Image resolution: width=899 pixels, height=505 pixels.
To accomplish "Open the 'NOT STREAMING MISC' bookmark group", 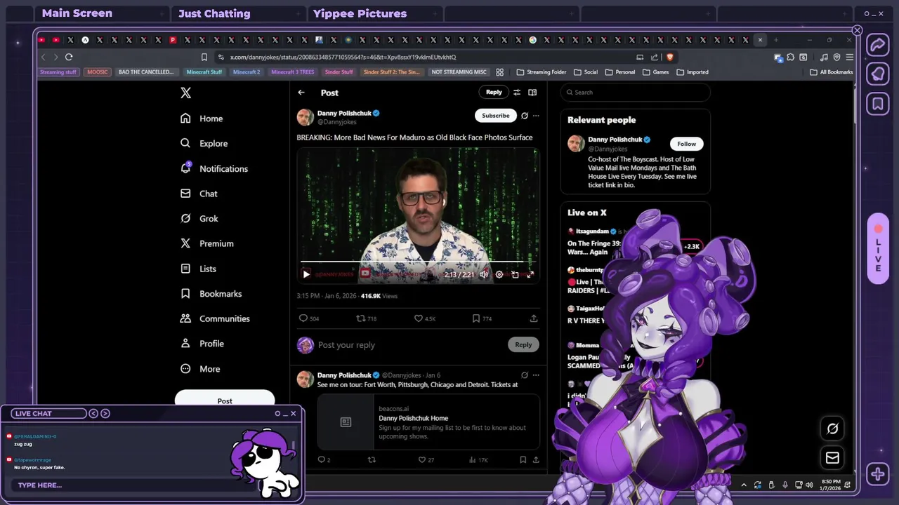I will (x=459, y=72).
